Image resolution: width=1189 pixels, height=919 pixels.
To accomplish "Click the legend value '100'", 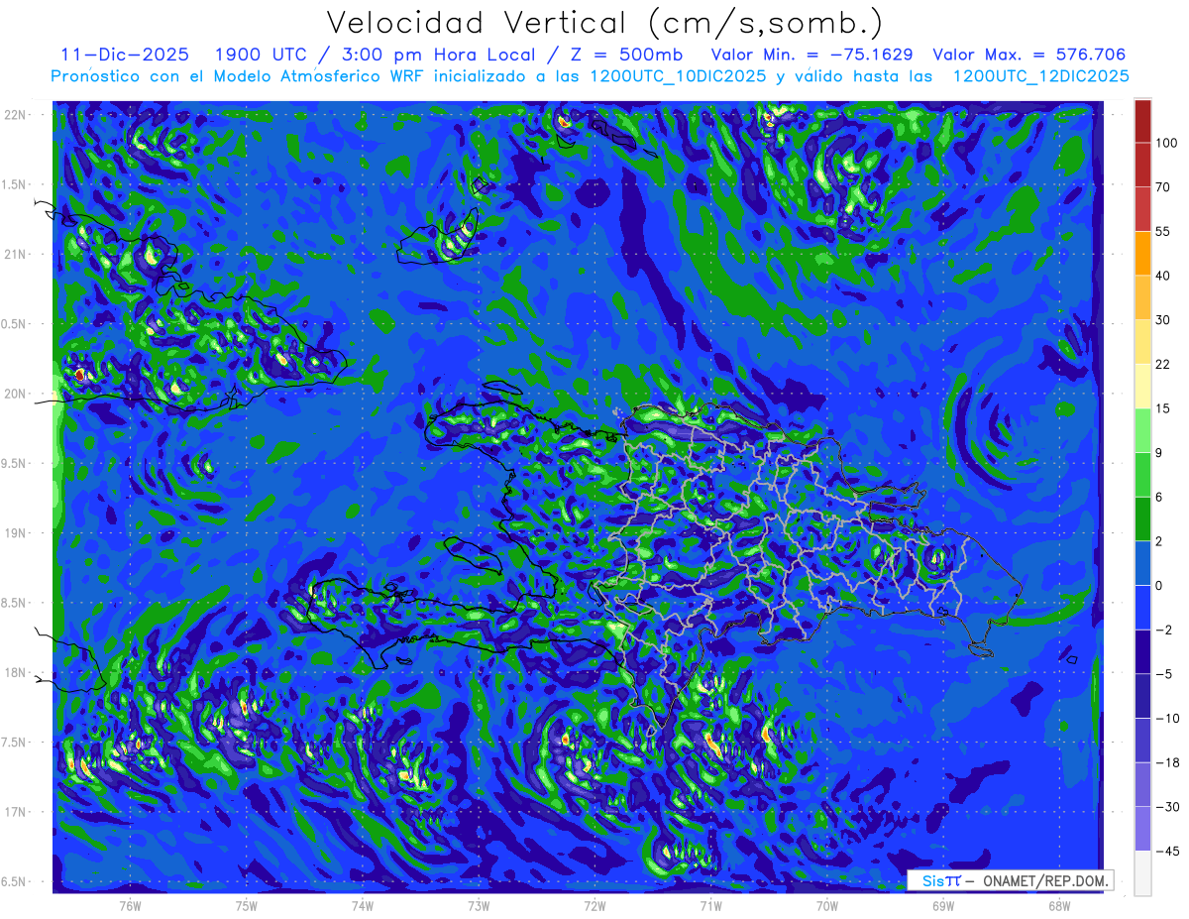I will click(1166, 143).
